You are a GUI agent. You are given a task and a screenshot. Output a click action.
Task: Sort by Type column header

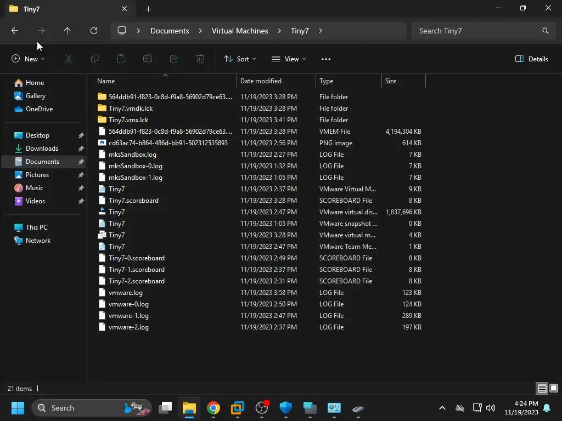click(x=349, y=81)
